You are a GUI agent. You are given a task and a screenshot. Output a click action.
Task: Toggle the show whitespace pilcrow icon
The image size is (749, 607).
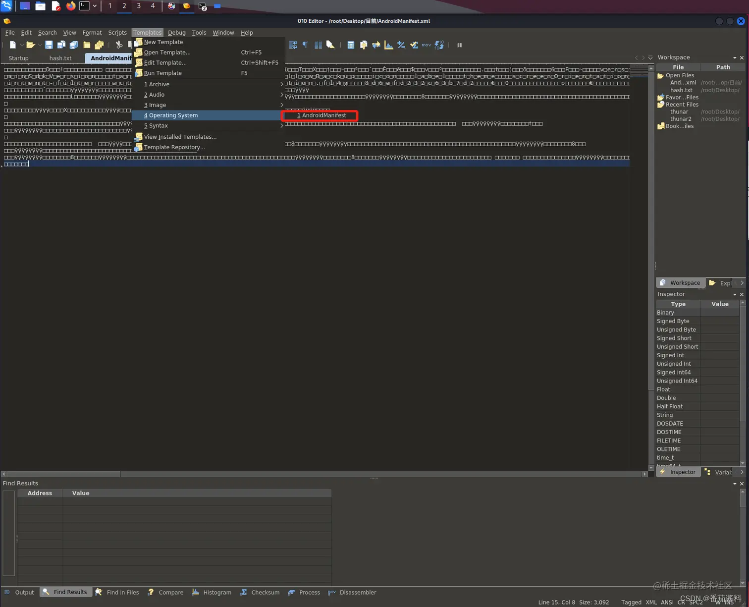pyautogui.click(x=305, y=45)
